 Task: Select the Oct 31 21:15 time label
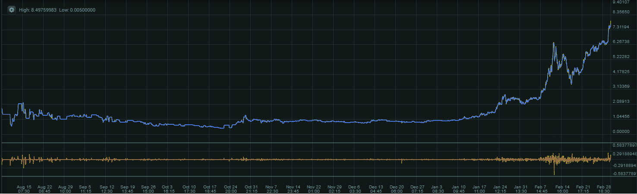[251, 189]
